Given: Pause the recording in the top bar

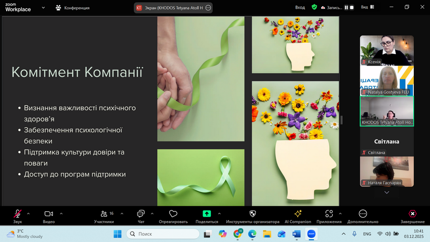Looking at the screenshot, I should (x=346, y=8).
